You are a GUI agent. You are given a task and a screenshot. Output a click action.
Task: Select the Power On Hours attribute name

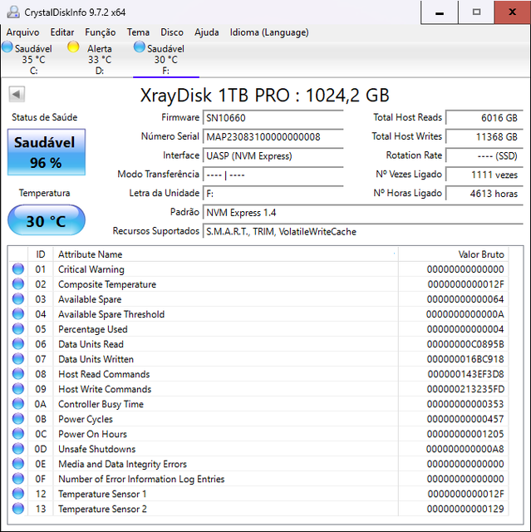tap(92, 434)
